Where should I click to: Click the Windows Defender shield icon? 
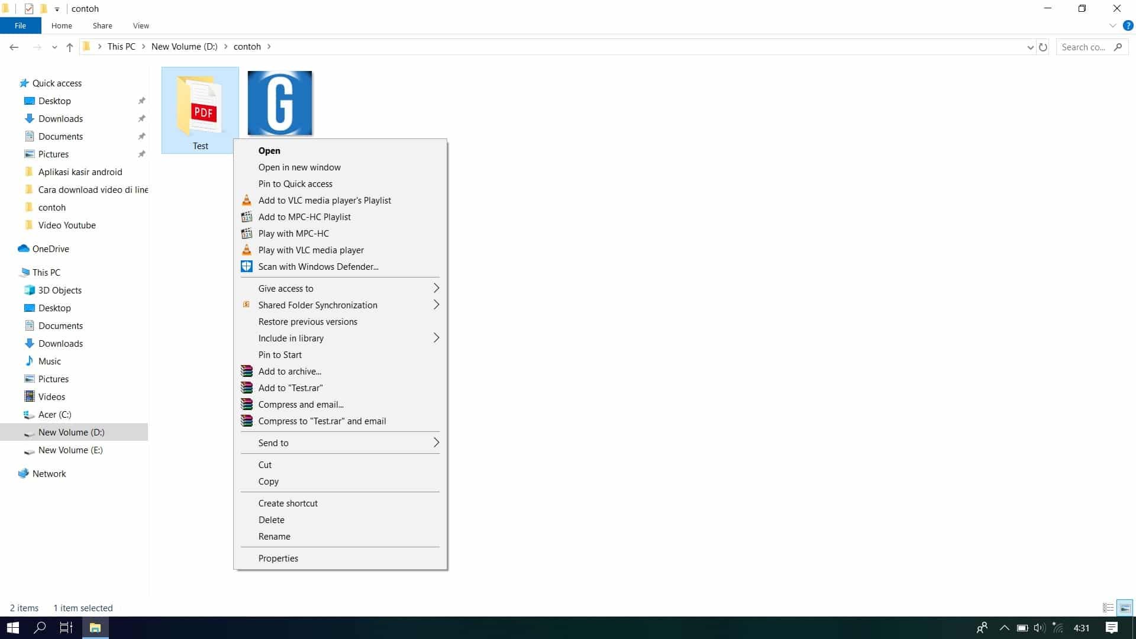point(247,266)
